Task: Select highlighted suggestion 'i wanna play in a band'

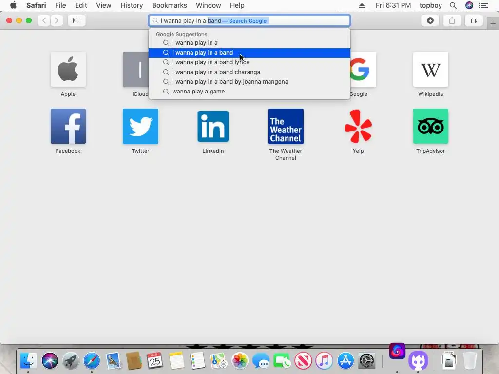Action: (x=249, y=53)
